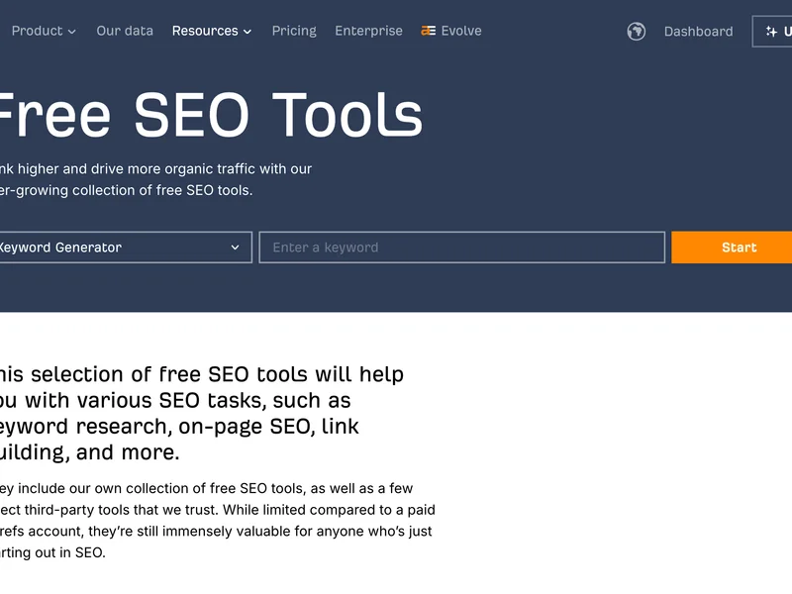Focus the Enter a keyword field
Image resolution: width=792 pixels, height=594 pixels.
[461, 247]
